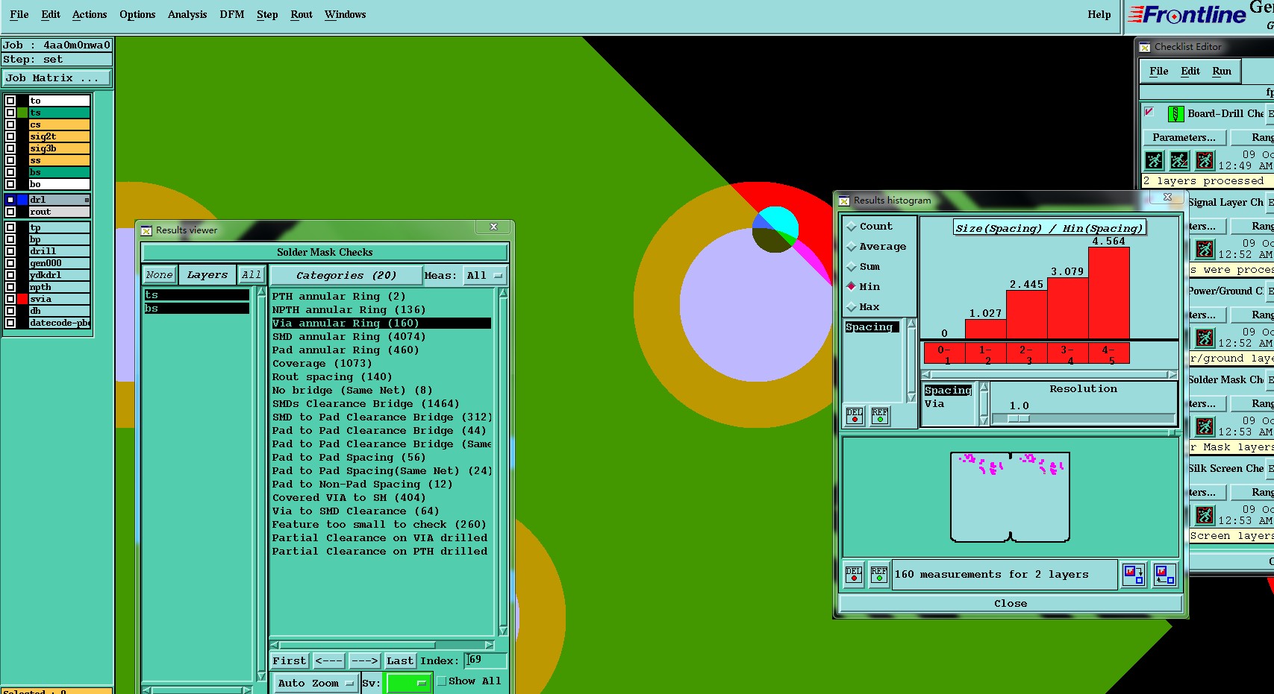Click the green drill icon for Board-Drill Check
Image resolution: width=1274 pixels, height=694 pixels.
point(1175,114)
